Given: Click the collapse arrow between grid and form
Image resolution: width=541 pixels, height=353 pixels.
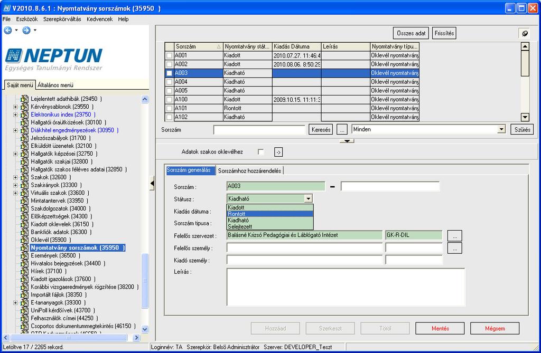Looking at the screenshot, I should tap(347, 141).
